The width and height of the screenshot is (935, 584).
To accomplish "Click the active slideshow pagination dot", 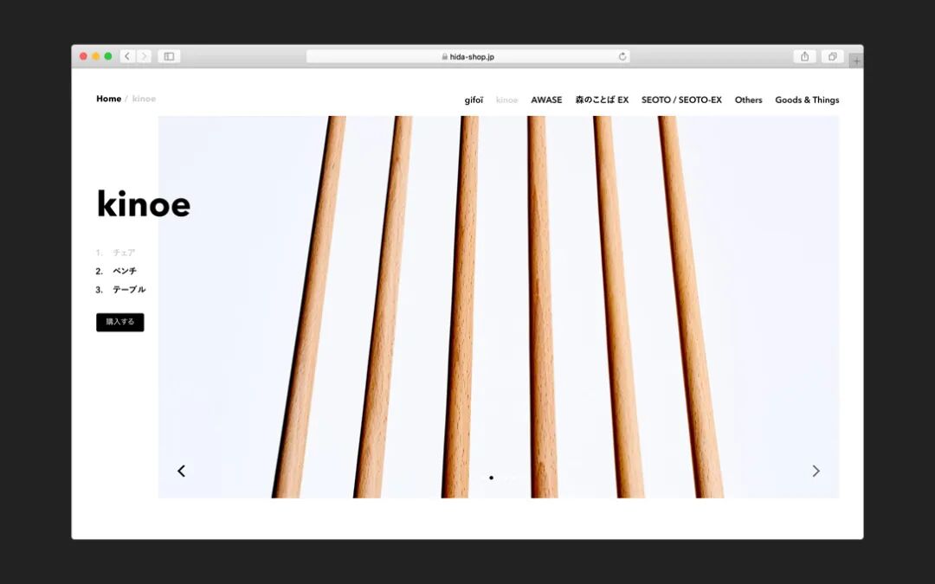I will 492,478.
